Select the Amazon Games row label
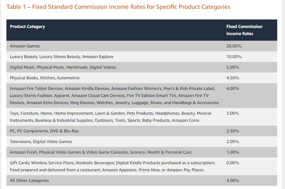Screen dimensions: 285x189 (25, 46)
